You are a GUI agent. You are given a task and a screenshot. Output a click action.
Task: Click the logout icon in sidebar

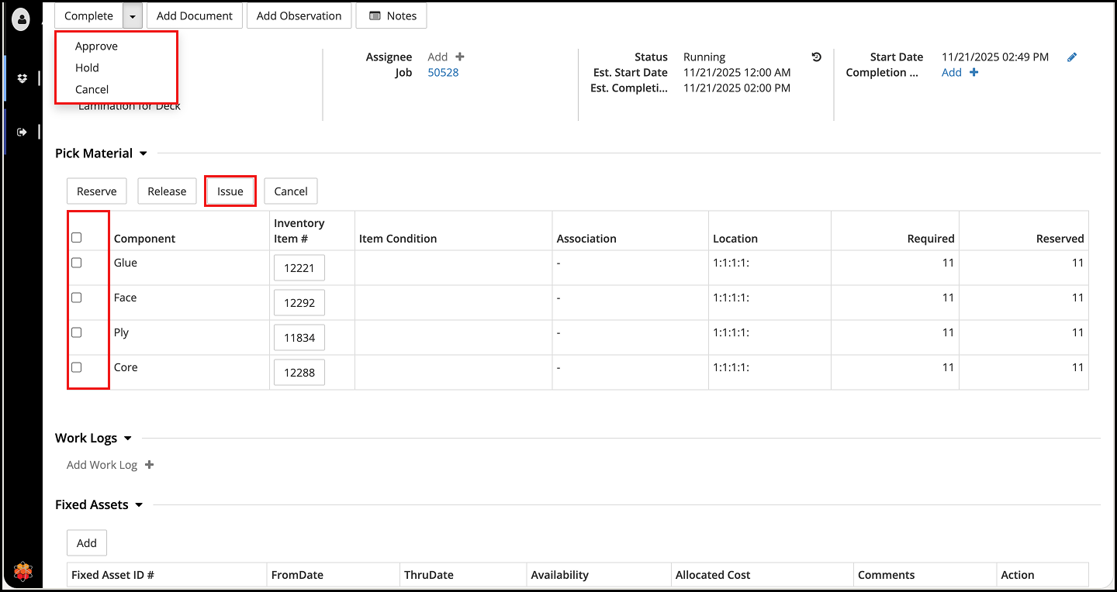[x=22, y=132]
